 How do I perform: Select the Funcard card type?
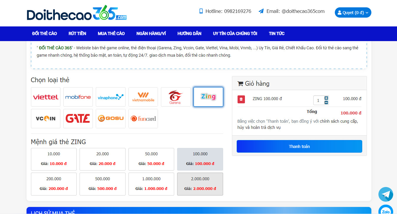point(143,119)
